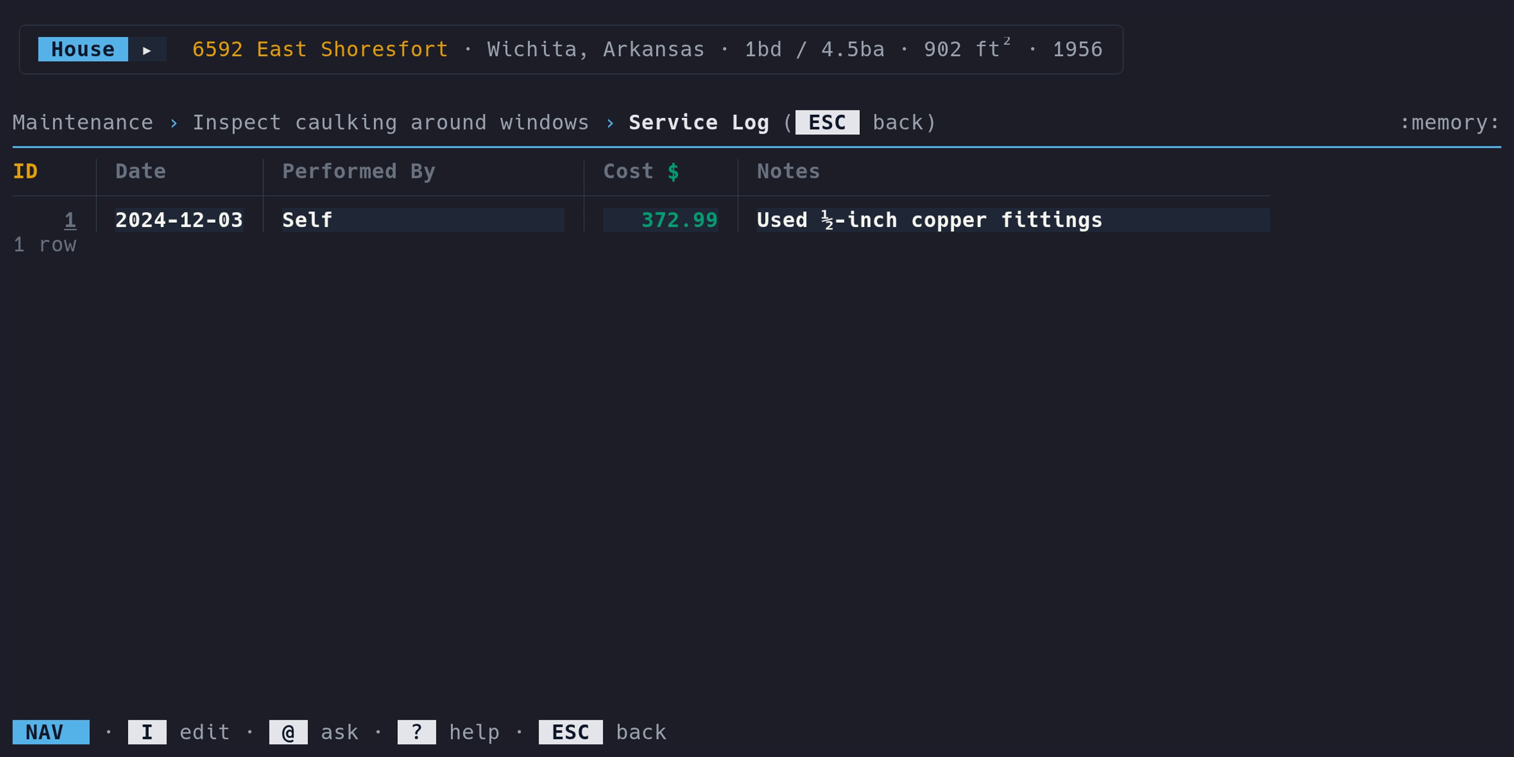Select the 2024-12-03 date cell

pyautogui.click(x=179, y=220)
